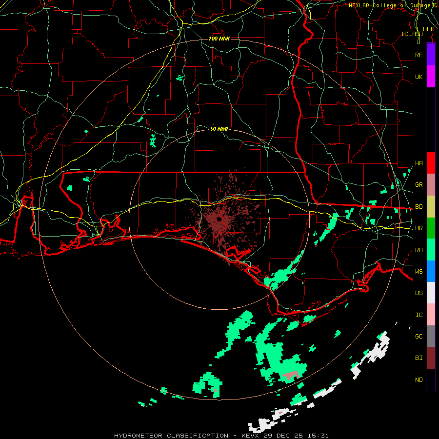
Task: Pick the dark green HR legend swatch
Action: tap(431, 228)
